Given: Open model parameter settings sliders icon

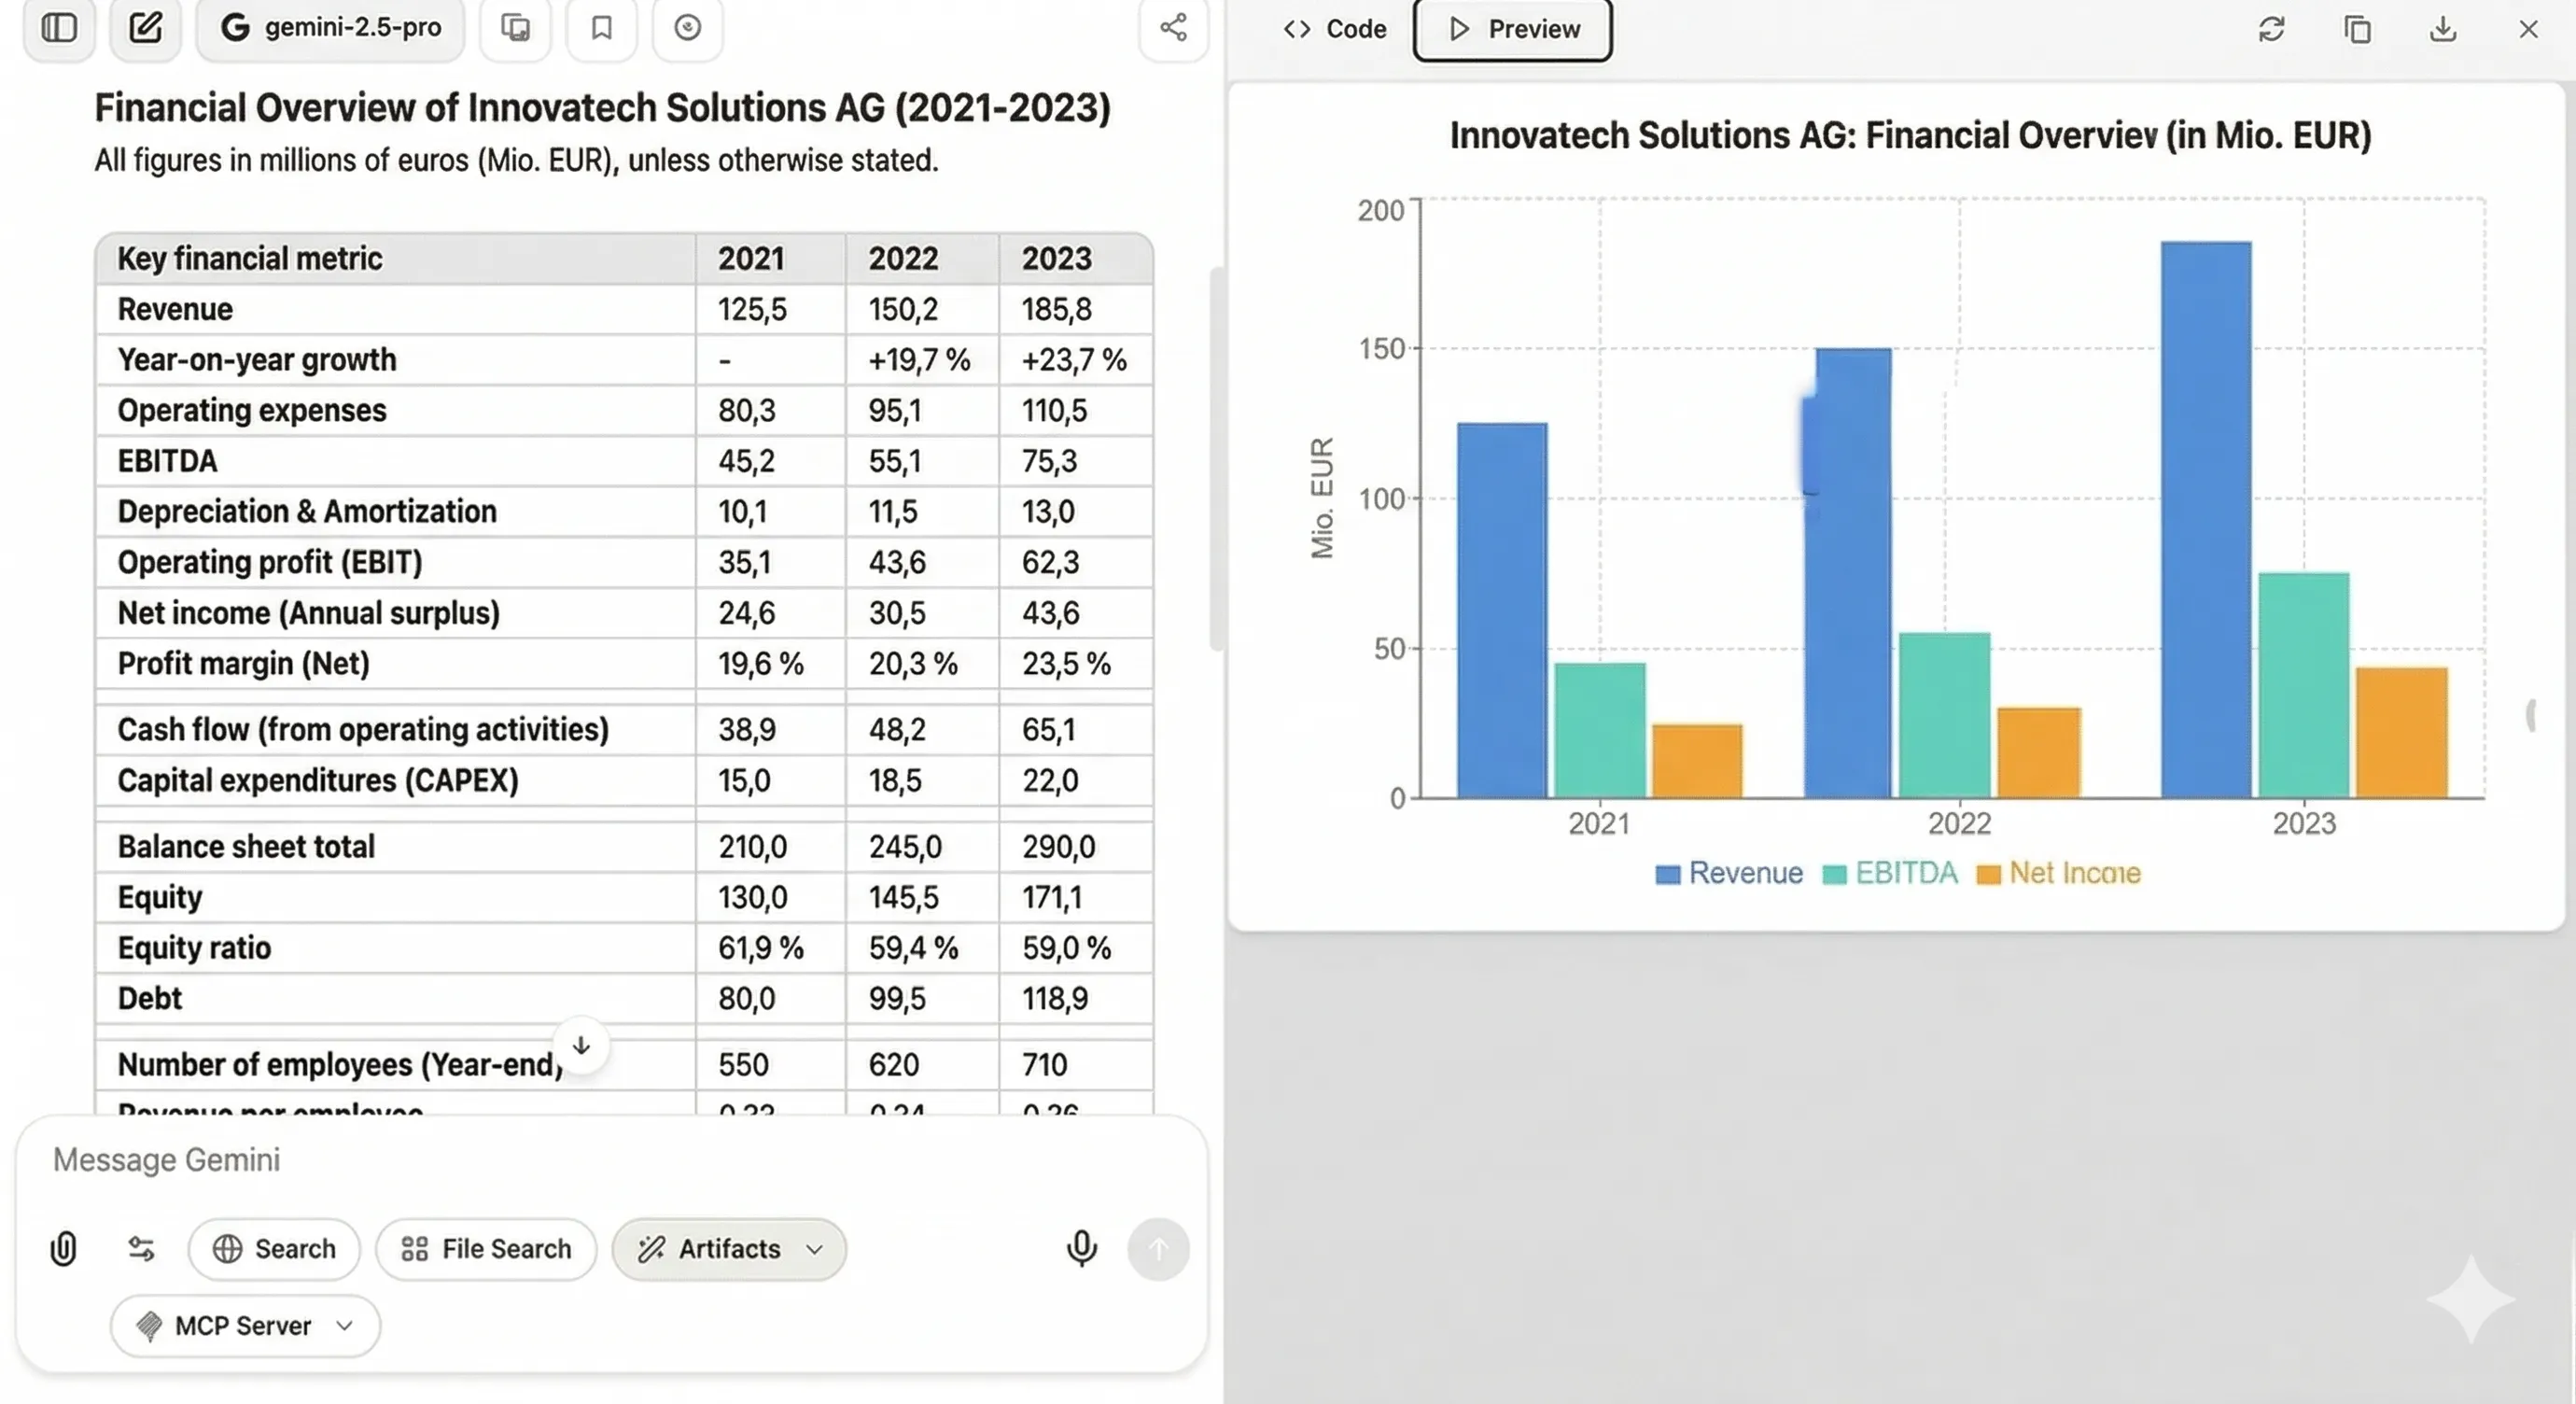Looking at the screenshot, I should (141, 1248).
